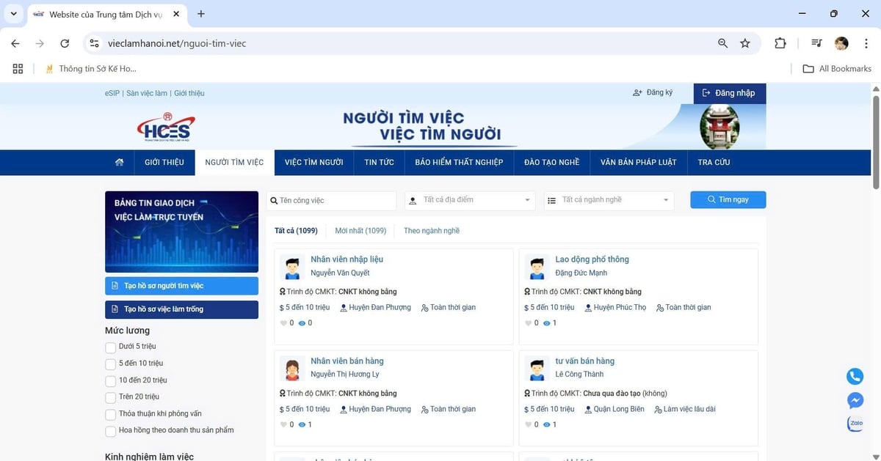This screenshot has width=881, height=461.
Task: Open tư vấn bán hàng job title
Action: [584, 361]
